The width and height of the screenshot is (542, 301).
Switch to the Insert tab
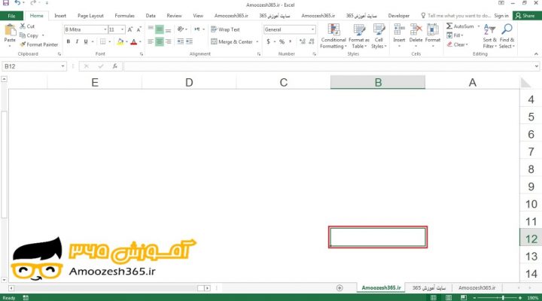60,16
